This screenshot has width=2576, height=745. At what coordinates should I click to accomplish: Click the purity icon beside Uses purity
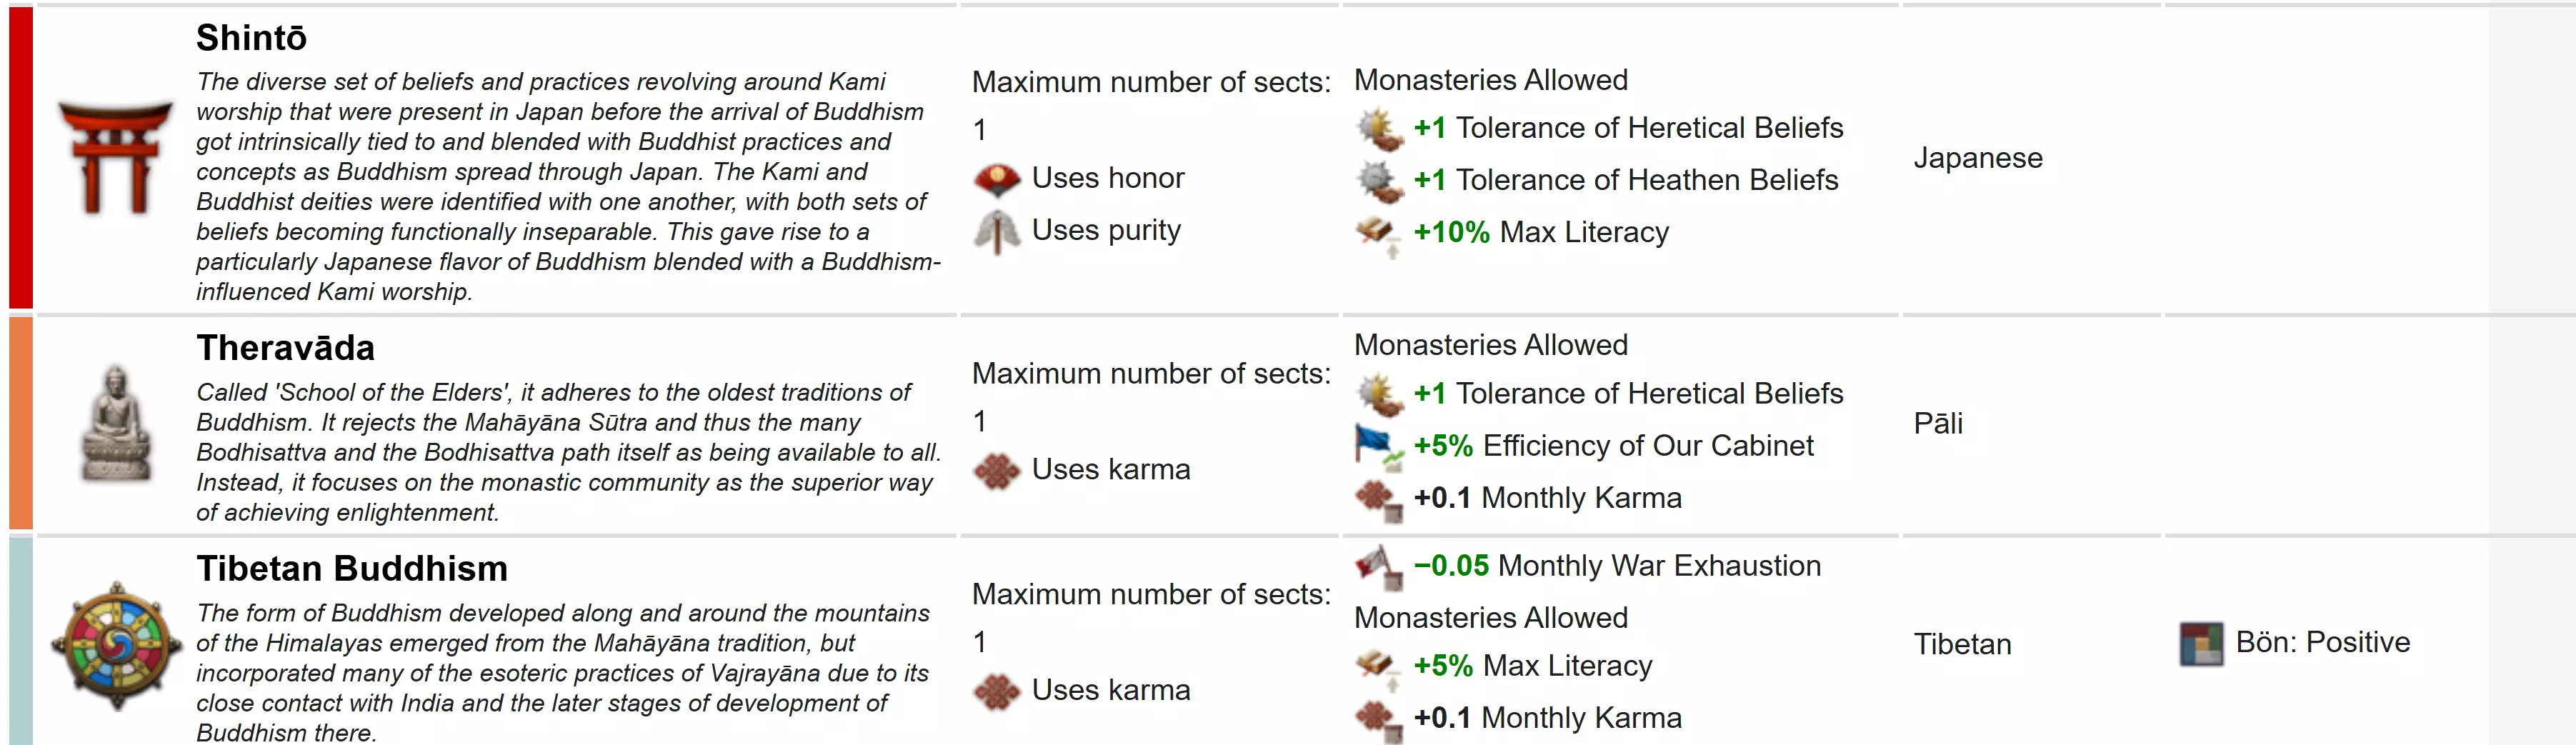pos(996,232)
